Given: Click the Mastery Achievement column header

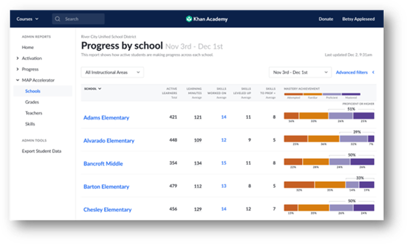Looking at the screenshot, I should (301, 89).
